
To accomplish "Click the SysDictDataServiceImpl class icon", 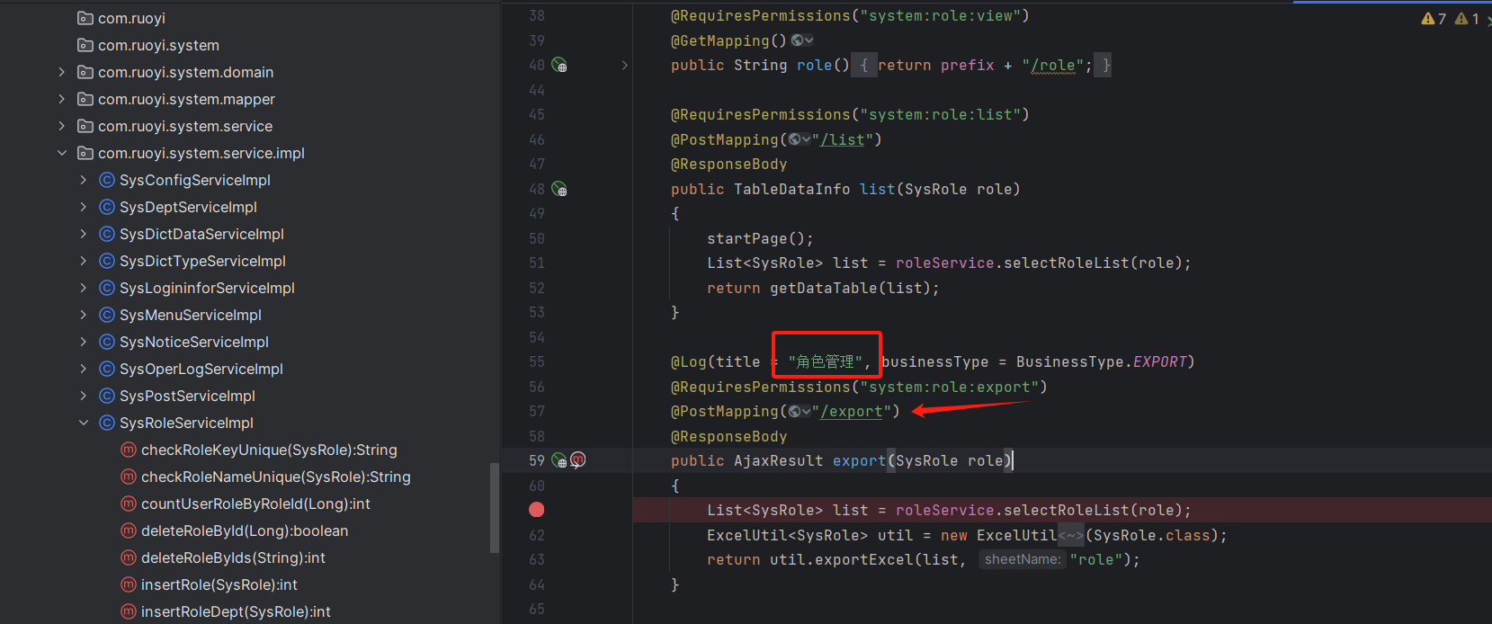I will [x=107, y=234].
